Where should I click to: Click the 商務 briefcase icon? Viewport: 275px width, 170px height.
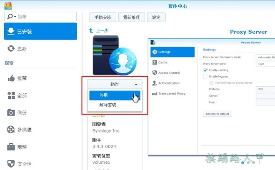point(11,147)
